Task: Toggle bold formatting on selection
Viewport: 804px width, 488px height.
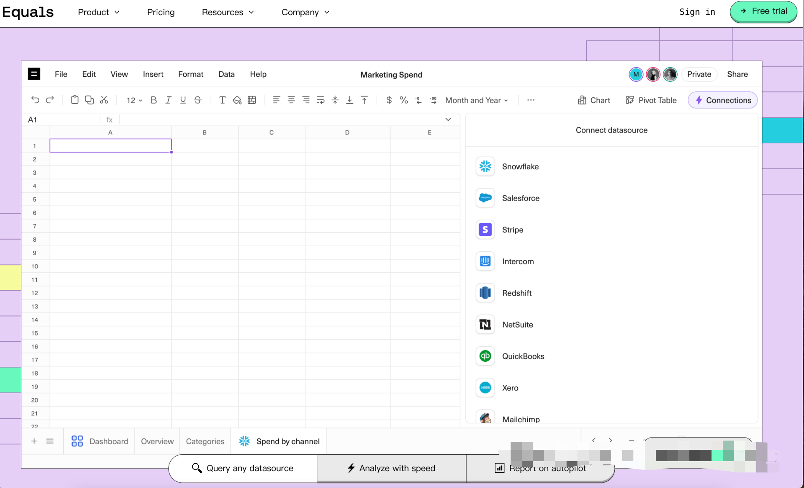Action: (x=153, y=100)
